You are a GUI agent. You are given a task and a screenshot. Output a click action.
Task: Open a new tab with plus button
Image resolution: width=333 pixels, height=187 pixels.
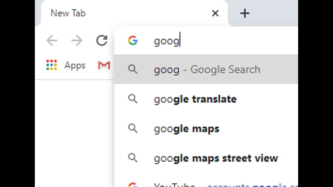[245, 14]
